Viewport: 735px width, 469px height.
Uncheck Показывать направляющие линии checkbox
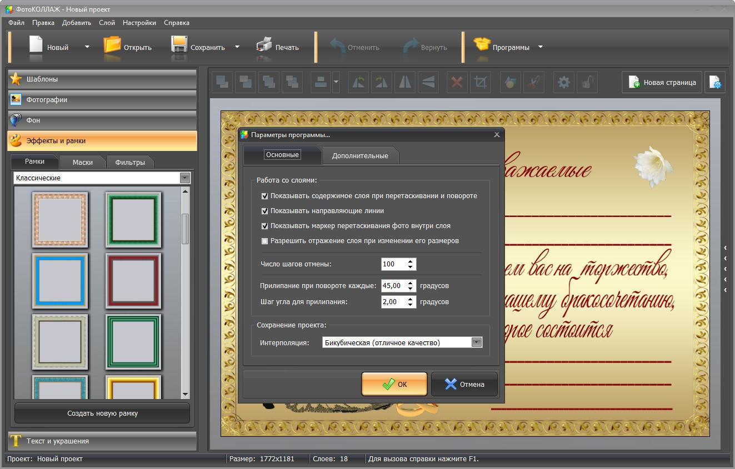(264, 211)
